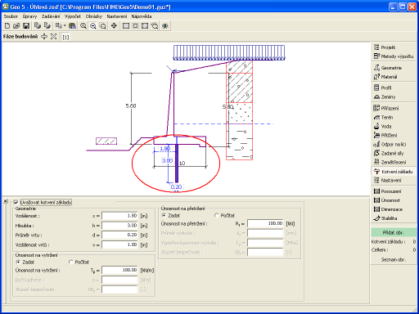Close the bottom frame panel
419x314 pixels.
(6, 201)
